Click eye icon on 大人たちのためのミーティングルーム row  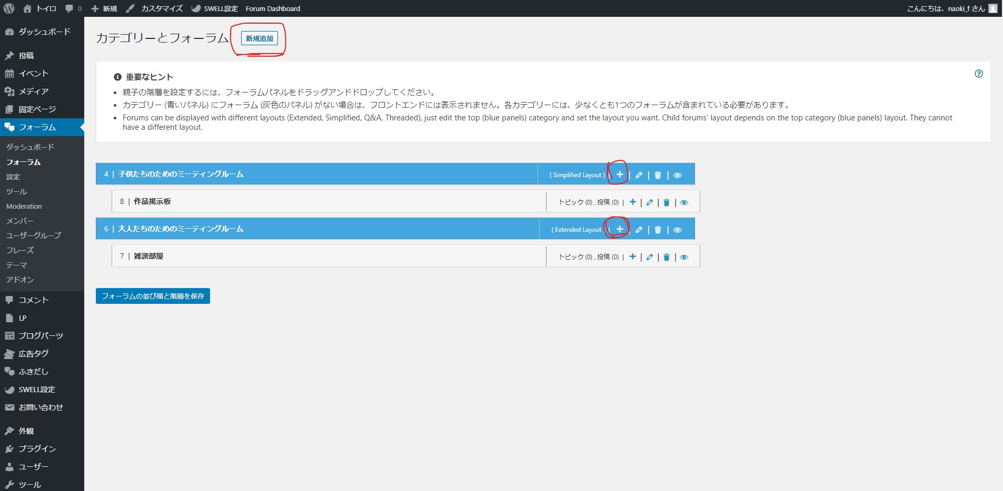pyautogui.click(x=678, y=230)
